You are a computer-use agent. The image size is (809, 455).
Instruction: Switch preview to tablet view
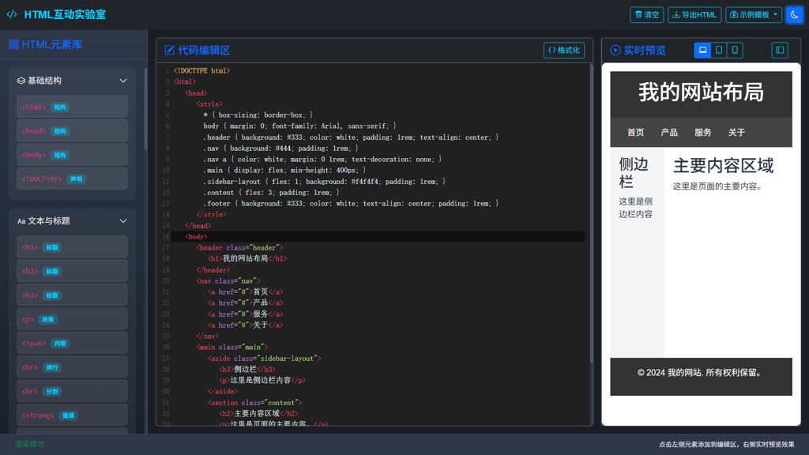coord(719,51)
